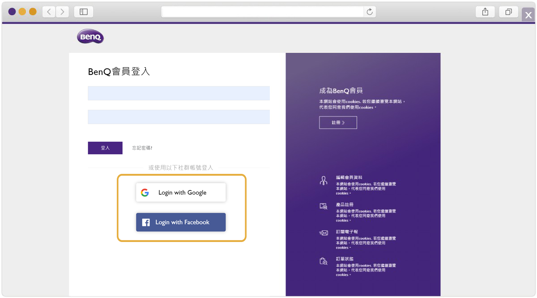Click the input field just above 登入 button
Image resolution: width=537 pixels, height=298 pixels.
pyautogui.click(x=179, y=117)
